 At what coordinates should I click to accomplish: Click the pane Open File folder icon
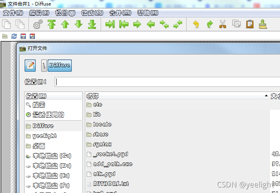point(5,36)
